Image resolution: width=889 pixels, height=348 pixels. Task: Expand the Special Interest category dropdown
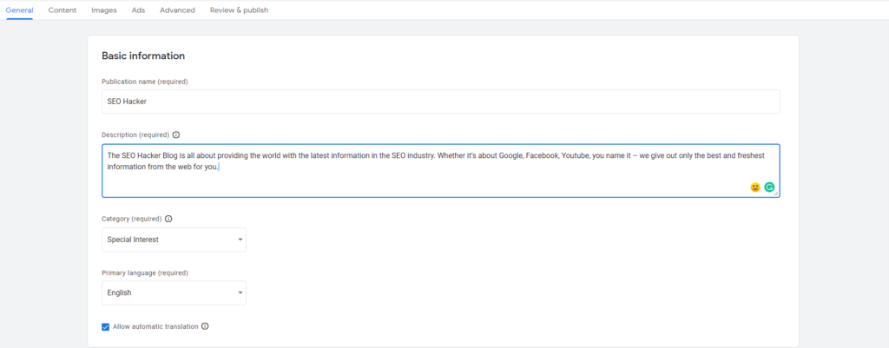174,240
